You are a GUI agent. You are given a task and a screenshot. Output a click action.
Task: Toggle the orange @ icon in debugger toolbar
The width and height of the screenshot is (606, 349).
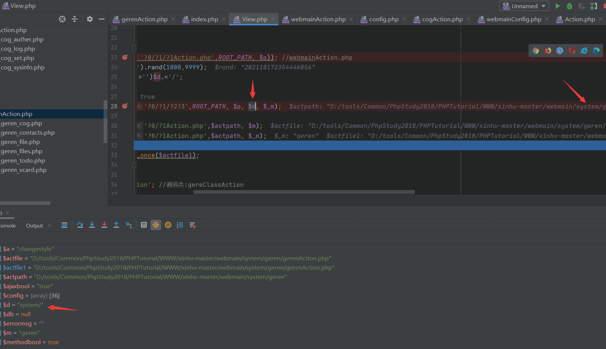[168, 225]
